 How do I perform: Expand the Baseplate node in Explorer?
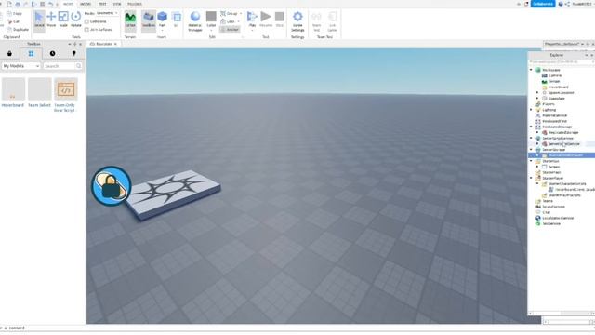(537, 99)
